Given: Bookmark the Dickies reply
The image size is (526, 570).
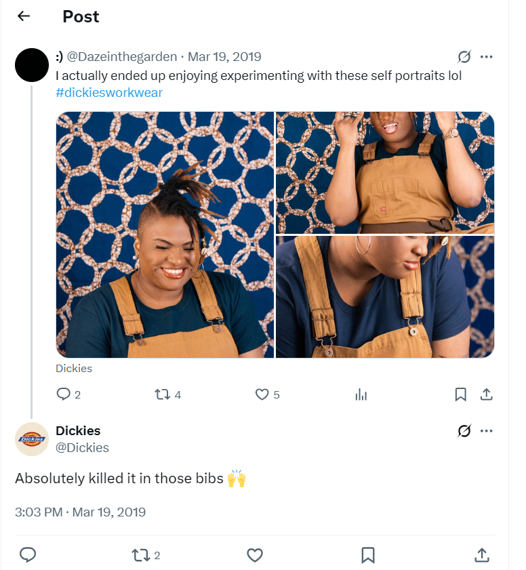Looking at the screenshot, I should (368, 555).
